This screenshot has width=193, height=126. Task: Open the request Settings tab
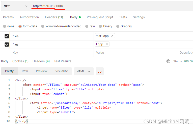(x=139, y=17)
